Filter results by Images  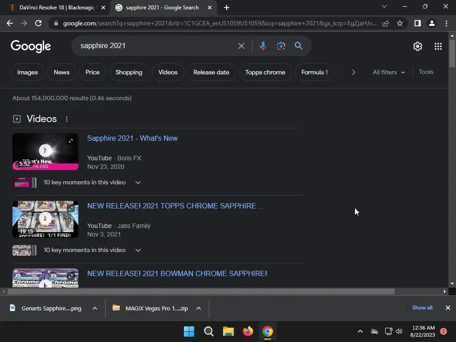click(x=27, y=72)
